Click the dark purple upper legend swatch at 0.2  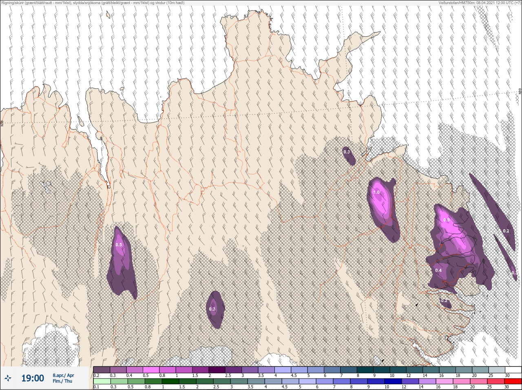[102, 370]
